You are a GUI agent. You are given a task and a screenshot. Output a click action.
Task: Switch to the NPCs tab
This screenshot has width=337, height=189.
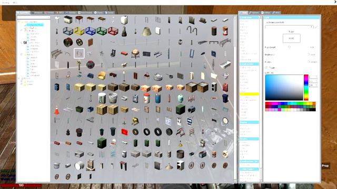pyautogui.click(x=60, y=13)
